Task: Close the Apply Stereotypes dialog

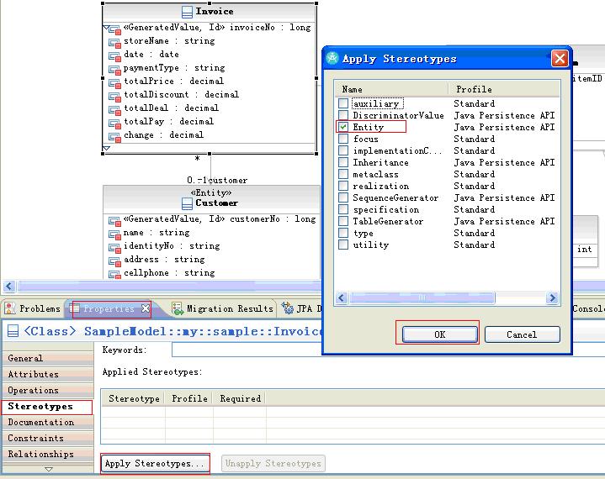Action: 560,59
